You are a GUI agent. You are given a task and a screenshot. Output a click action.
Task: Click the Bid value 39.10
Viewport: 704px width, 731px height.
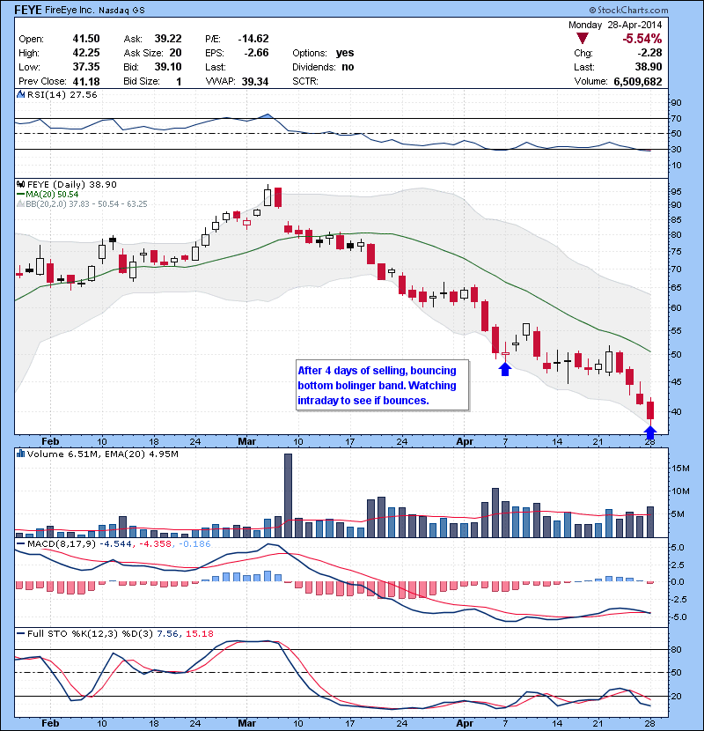(168, 67)
